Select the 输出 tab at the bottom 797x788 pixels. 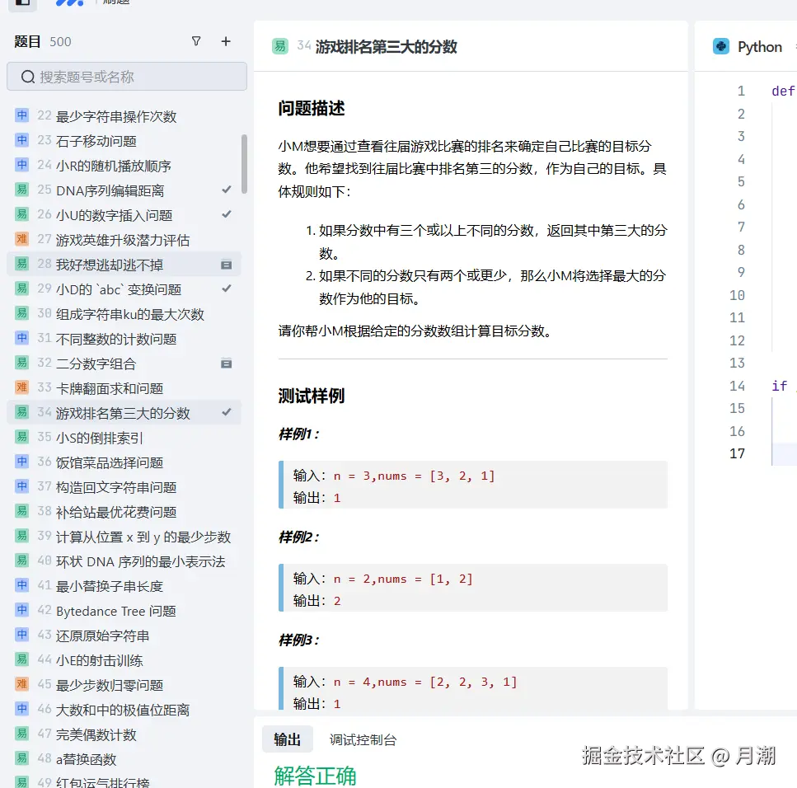(287, 739)
